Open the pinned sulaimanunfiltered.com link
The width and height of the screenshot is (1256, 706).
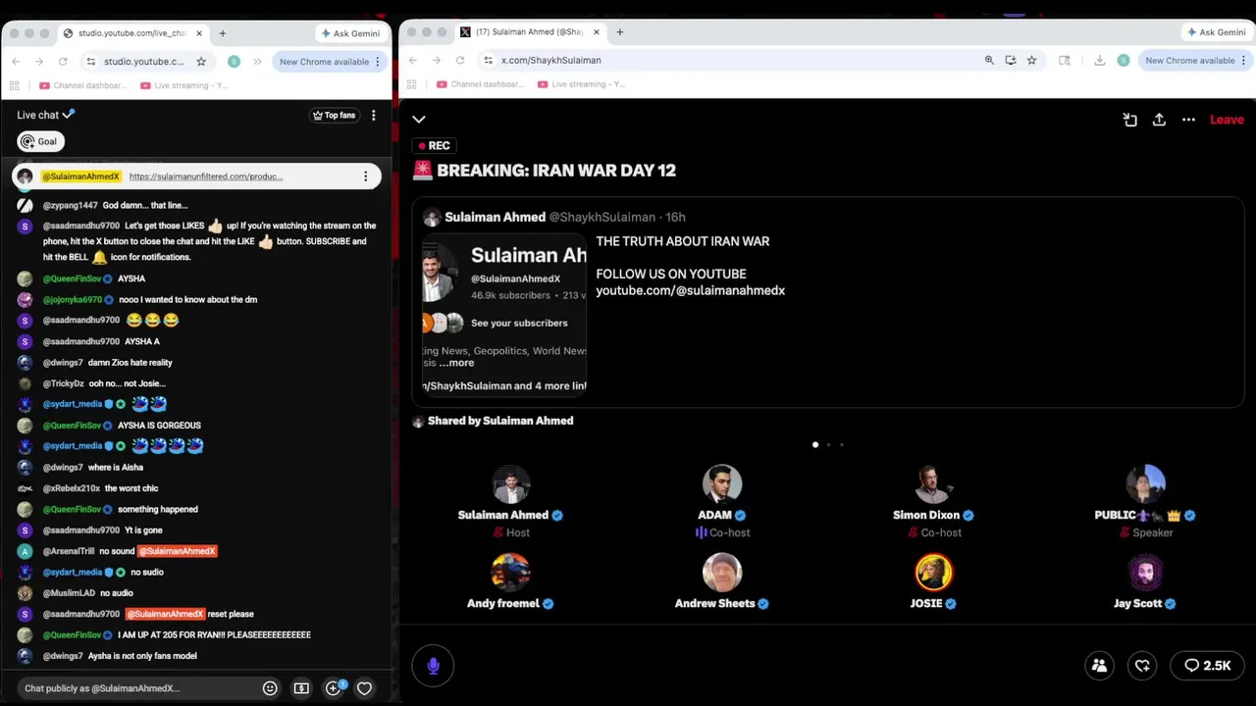[205, 176]
